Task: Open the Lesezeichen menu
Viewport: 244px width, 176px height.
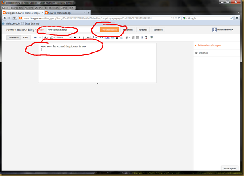Action: click(52, 8)
